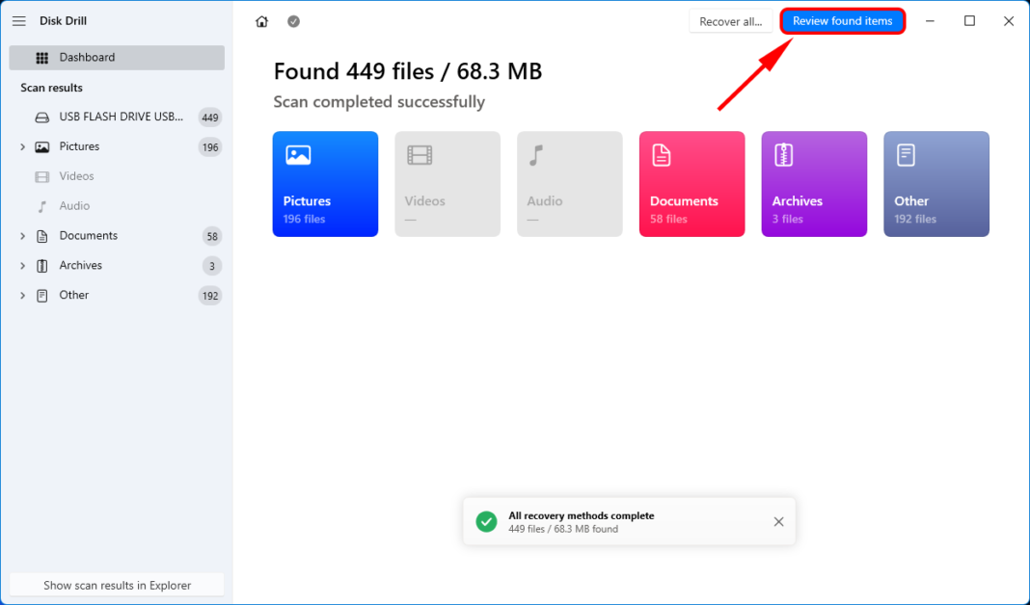Click the greyed-out Videos category tile
Viewport: 1030px width, 605px height.
pos(447,184)
